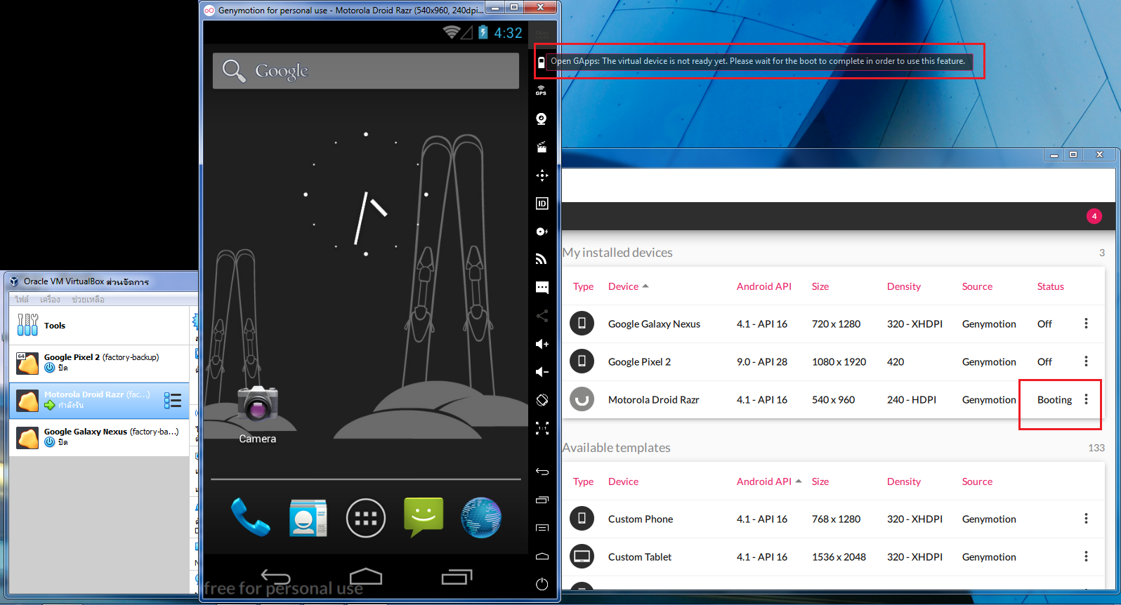The height and width of the screenshot is (605, 1121).
Task: Open the Phone dialer in the Android dock
Action: click(x=250, y=517)
